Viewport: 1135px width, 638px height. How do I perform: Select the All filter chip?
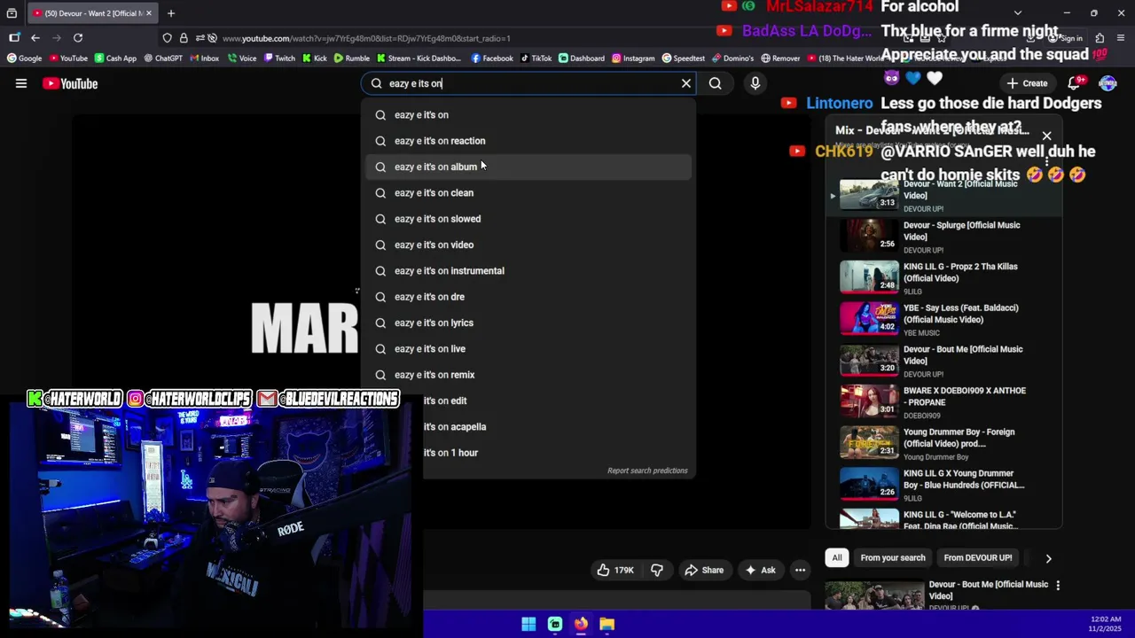point(836,557)
